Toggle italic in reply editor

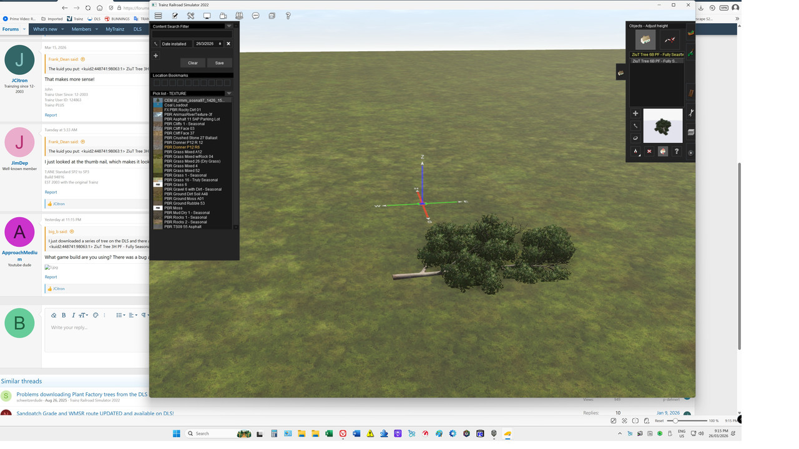point(73,315)
